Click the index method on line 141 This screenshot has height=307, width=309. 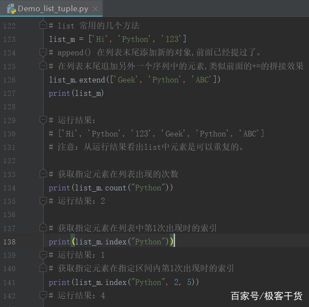click(x=116, y=282)
